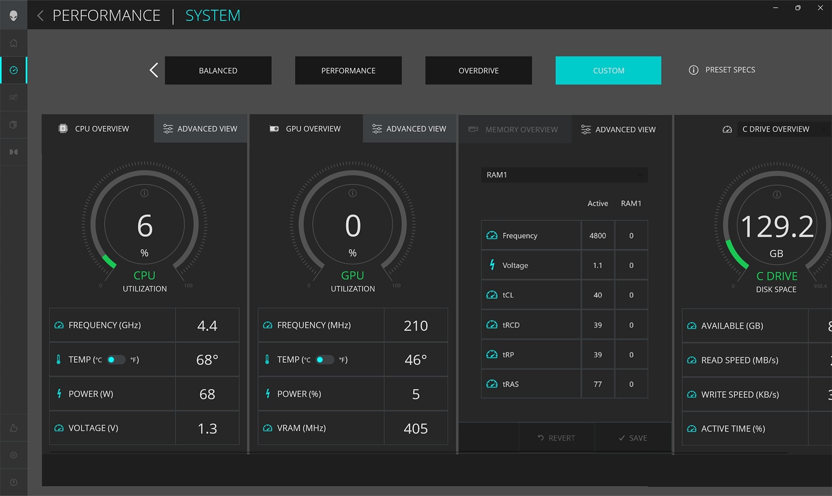Open the Help question mark icon
This screenshot has height=496, width=832.
pos(14,482)
